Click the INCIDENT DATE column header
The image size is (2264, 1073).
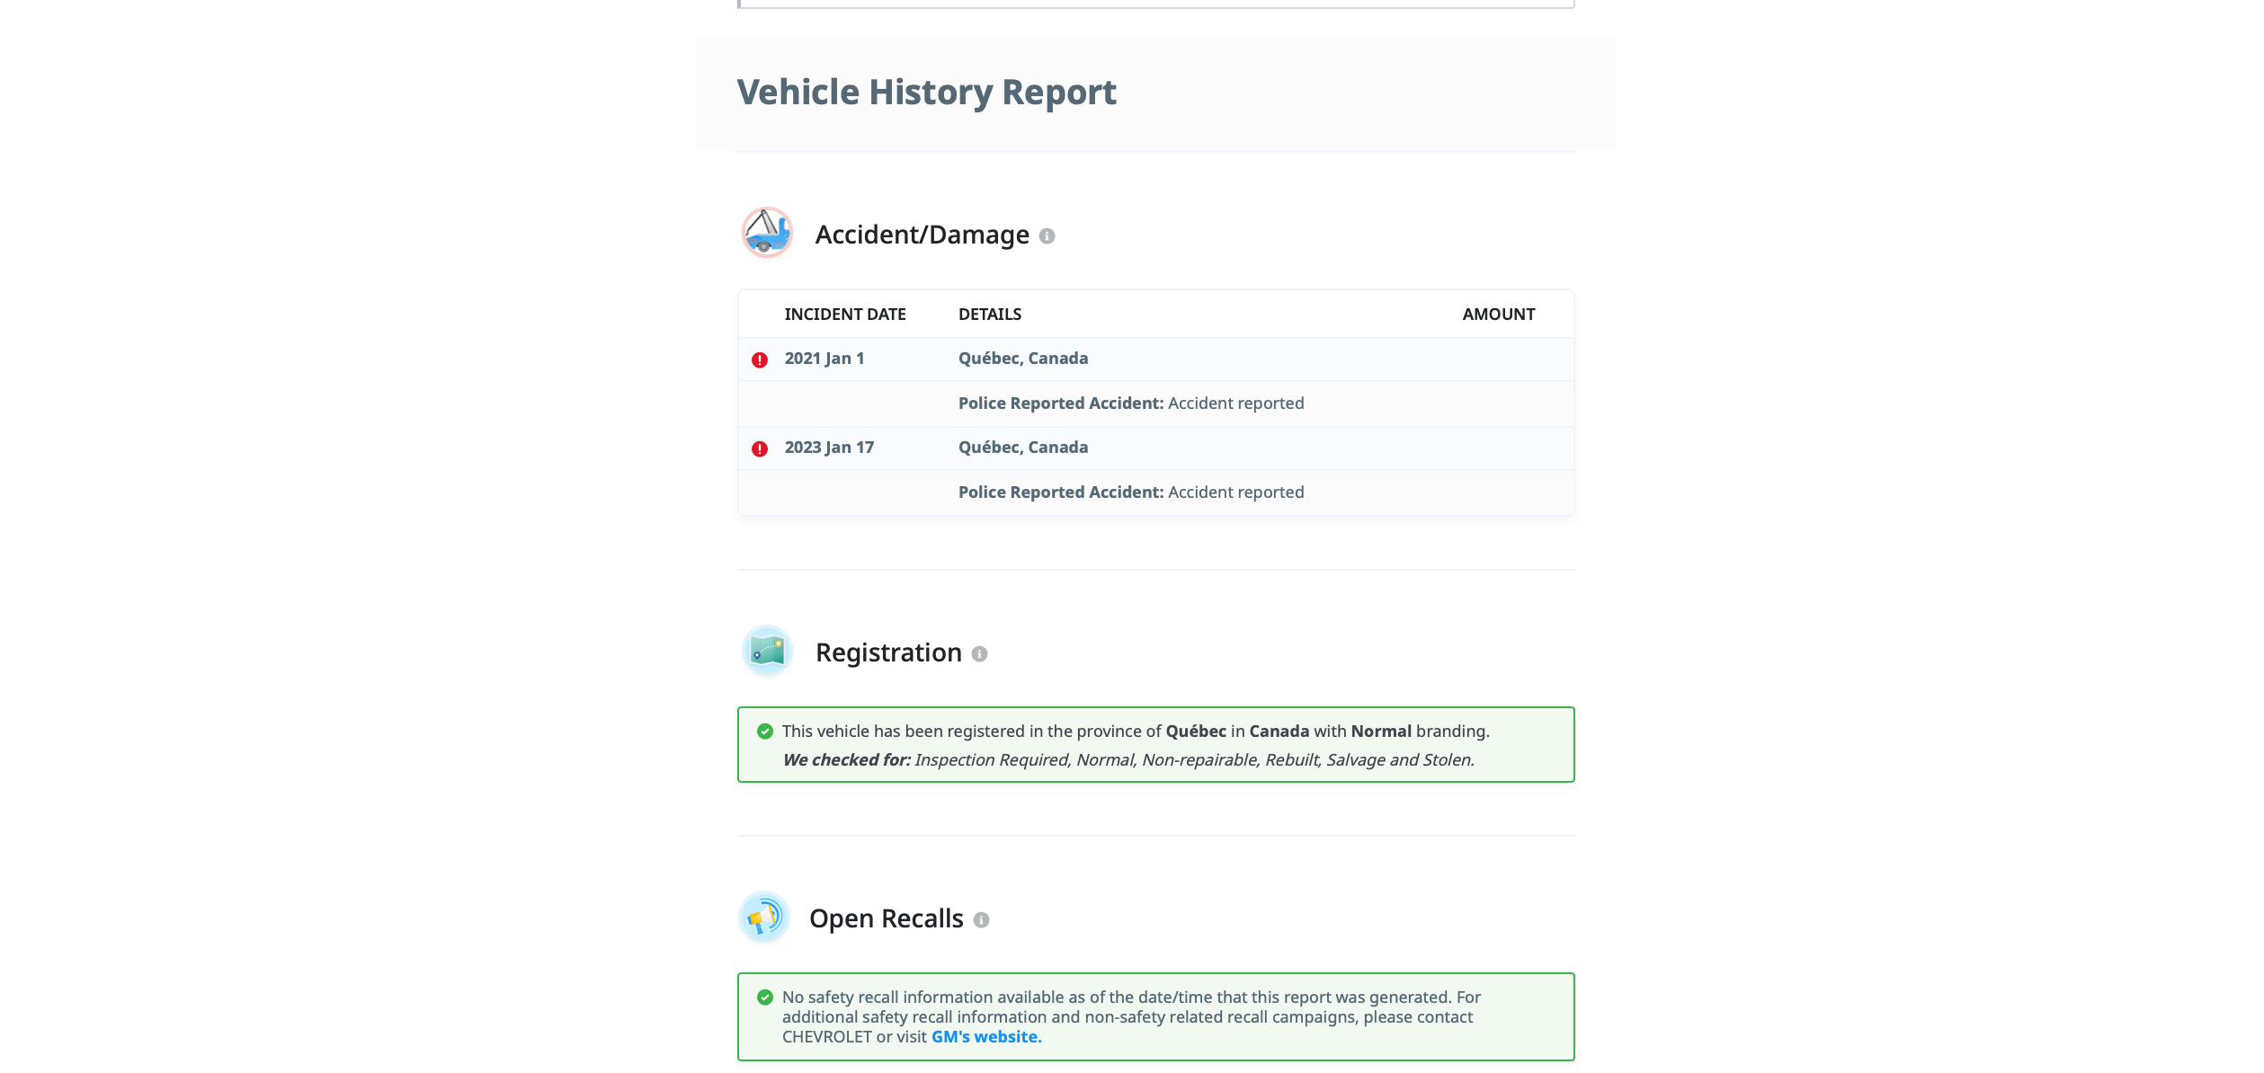[845, 315]
